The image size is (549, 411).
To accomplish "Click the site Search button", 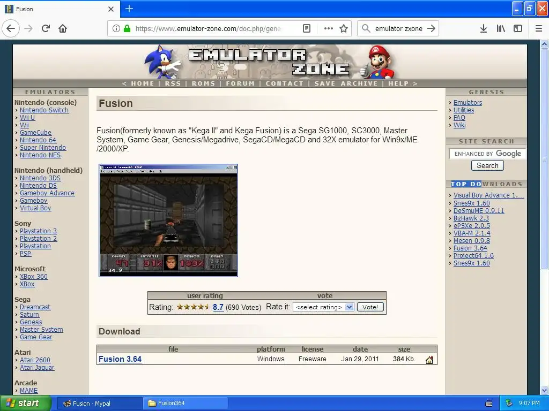I will click(487, 165).
